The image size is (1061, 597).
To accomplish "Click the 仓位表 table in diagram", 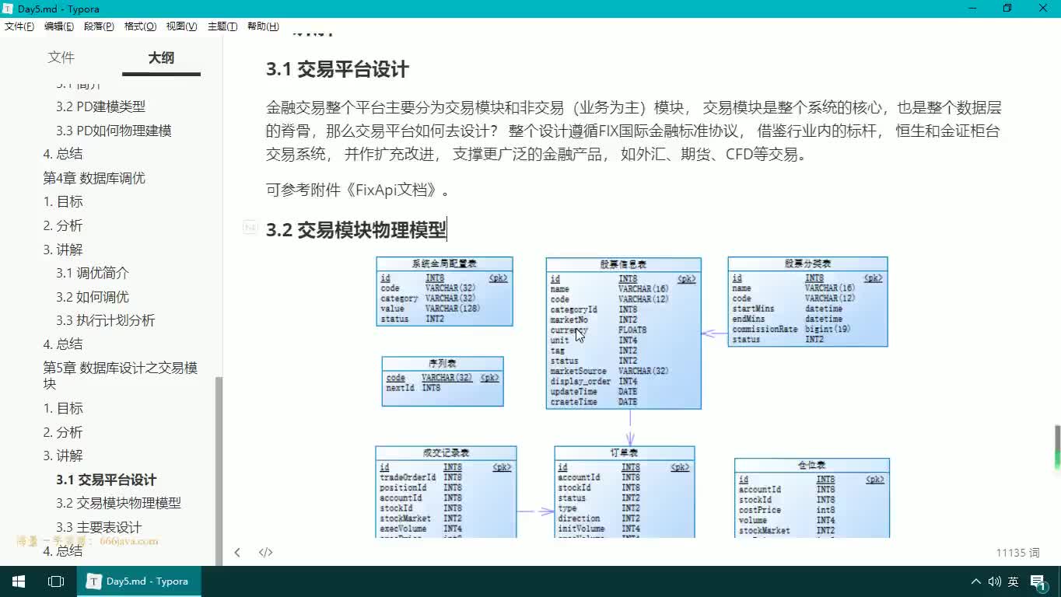I will [x=812, y=497].
